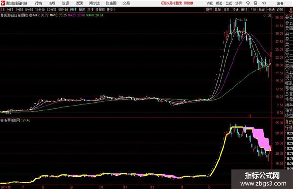Click the 返回 back button
The width and height of the screenshot is (293, 189).
pyautogui.click(x=280, y=10)
